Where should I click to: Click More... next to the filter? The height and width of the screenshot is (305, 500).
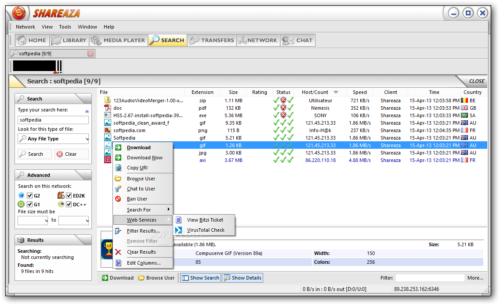475,278
